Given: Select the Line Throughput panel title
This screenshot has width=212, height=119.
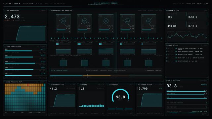Looking at the screenshot, I should 12,11.
